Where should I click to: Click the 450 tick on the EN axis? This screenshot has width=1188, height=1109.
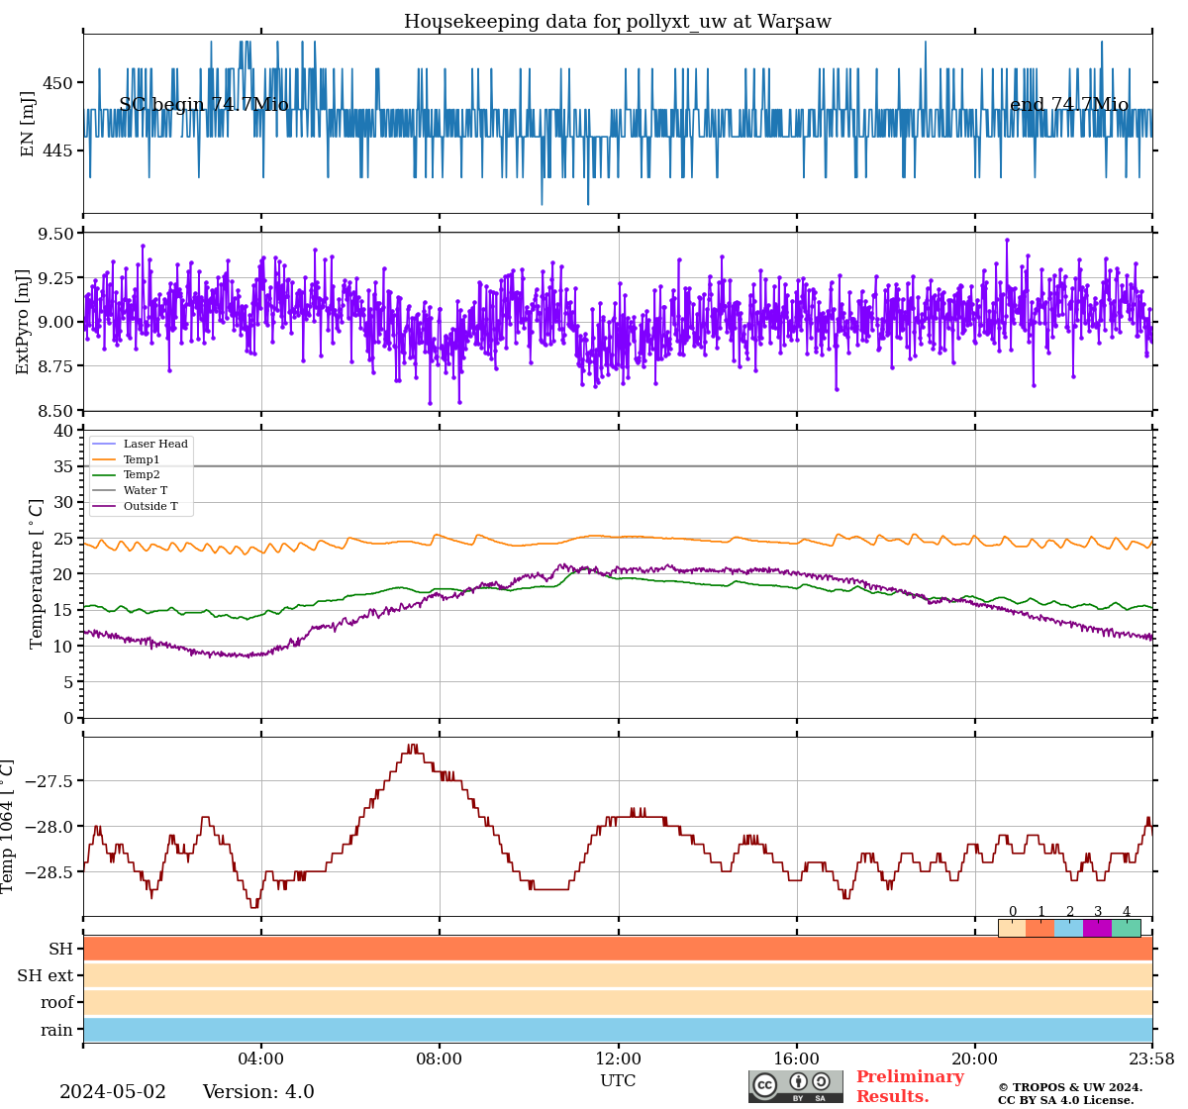coord(57,83)
